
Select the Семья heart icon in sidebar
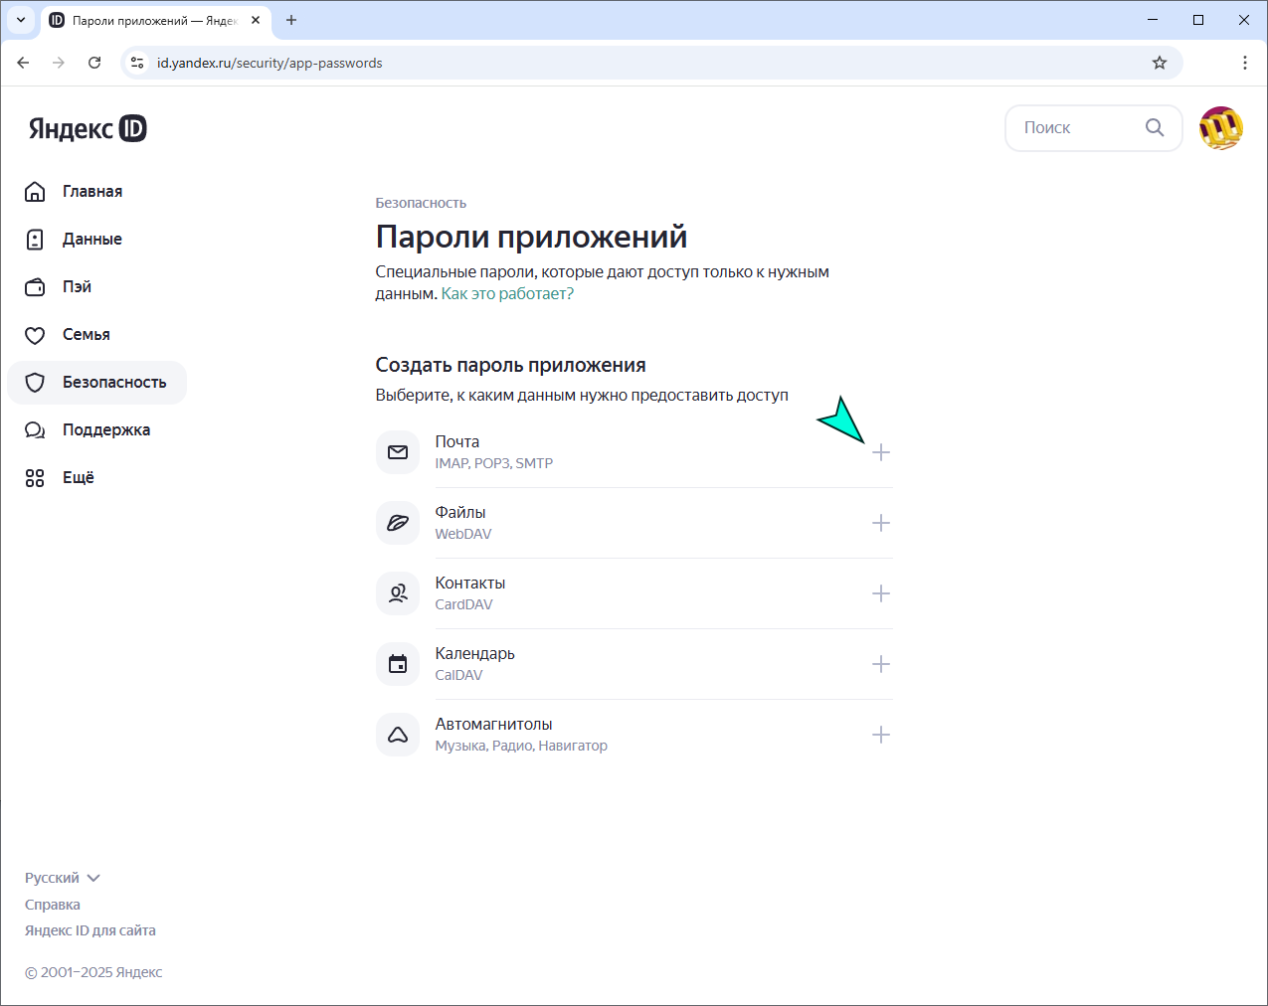(x=36, y=334)
